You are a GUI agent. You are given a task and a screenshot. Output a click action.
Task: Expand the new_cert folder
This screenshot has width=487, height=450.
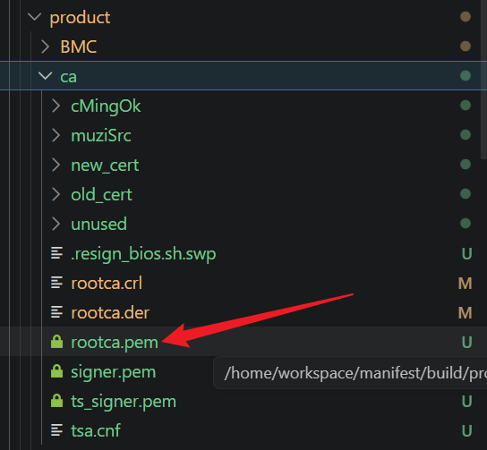(56, 165)
